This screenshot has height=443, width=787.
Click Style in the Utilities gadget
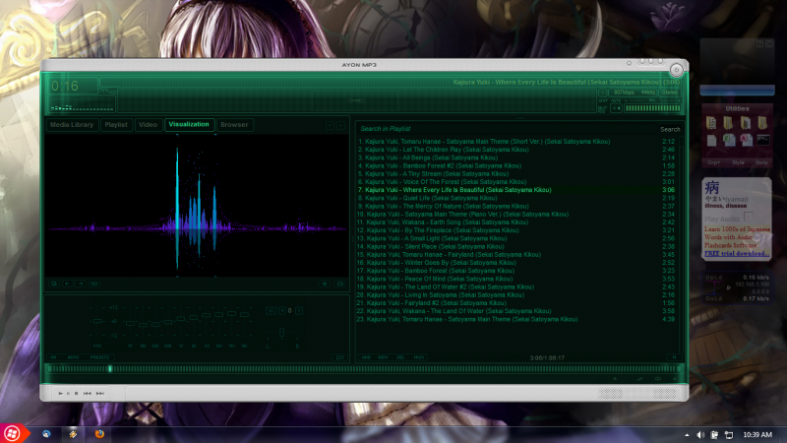pyautogui.click(x=738, y=162)
